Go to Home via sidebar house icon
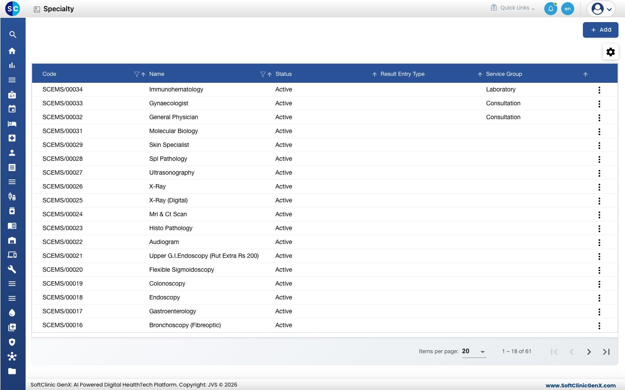This screenshot has width=625, height=390. click(x=12, y=51)
